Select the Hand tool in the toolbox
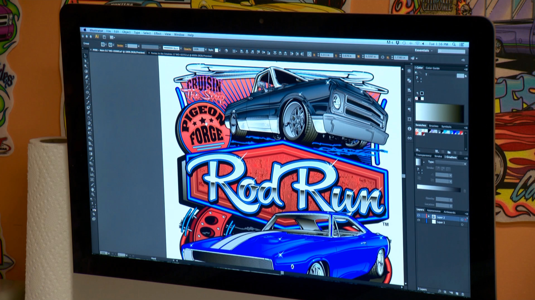Image resolution: width=535 pixels, height=300 pixels. [92, 189]
